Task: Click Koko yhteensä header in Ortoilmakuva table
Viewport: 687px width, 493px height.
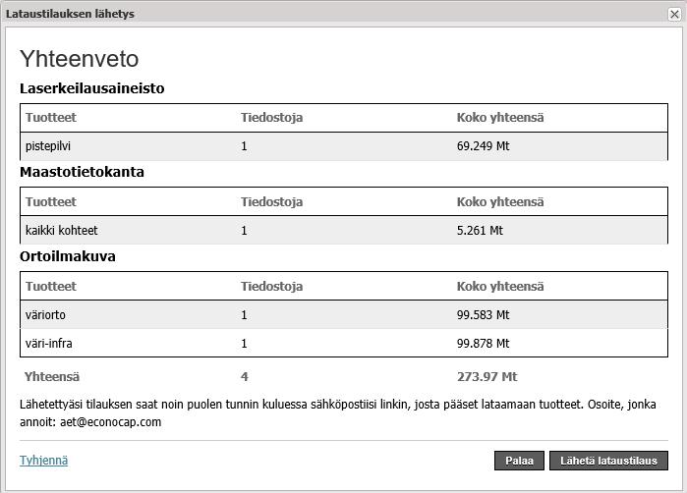Action: pyautogui.click(x=500, y=287)
